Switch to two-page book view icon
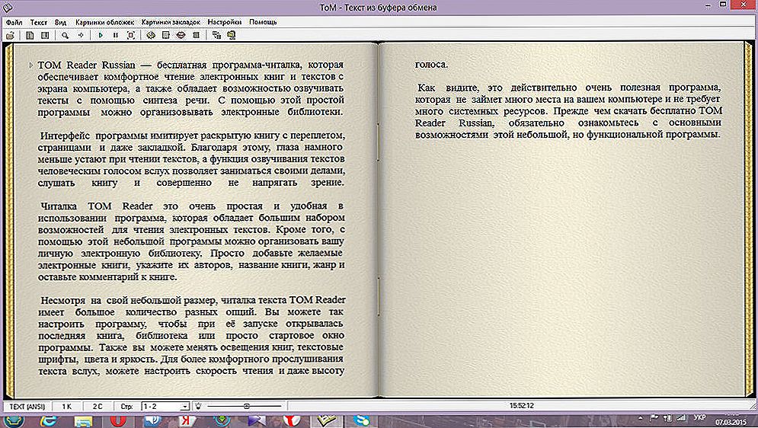The height and width of the screenshot is (428, 758). click(44, 35)
